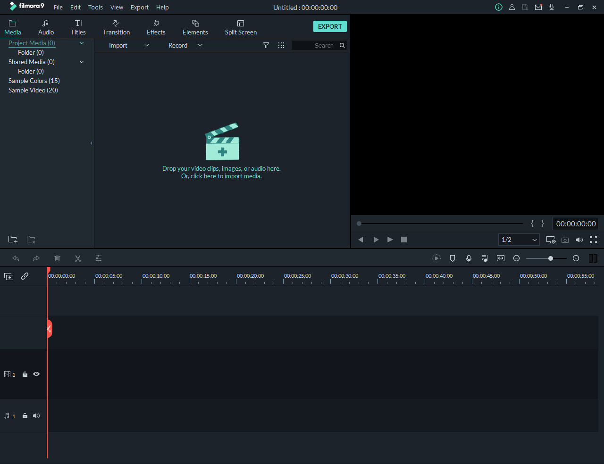Open the Tools menu
The image size is (604, 464).
(95, 7)
